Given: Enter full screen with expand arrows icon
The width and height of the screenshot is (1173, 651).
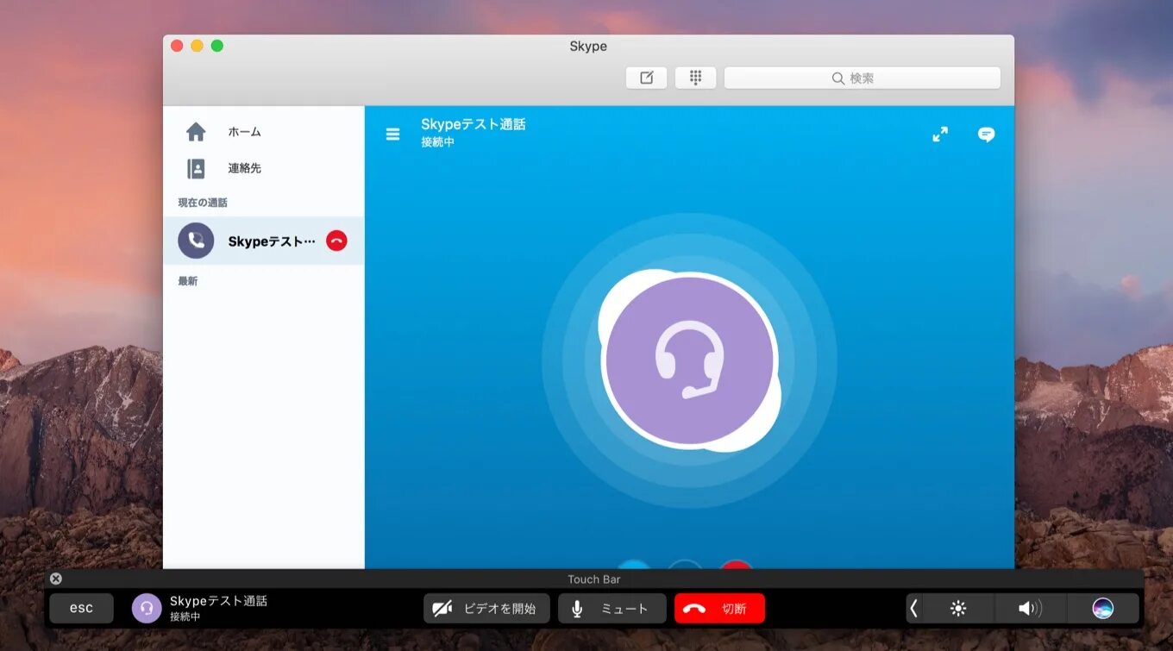Looking at the screenshot, I should [x=940, y=135].
